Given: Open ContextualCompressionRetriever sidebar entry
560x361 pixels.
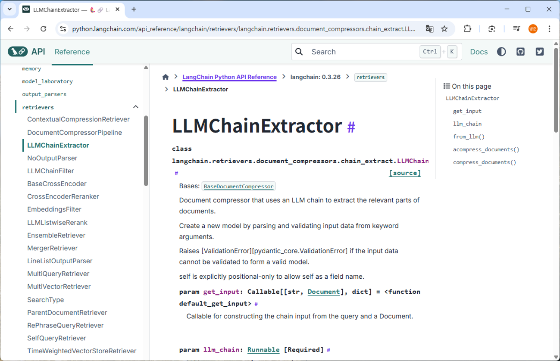Looking at the screenshot, I should [78, 119].
